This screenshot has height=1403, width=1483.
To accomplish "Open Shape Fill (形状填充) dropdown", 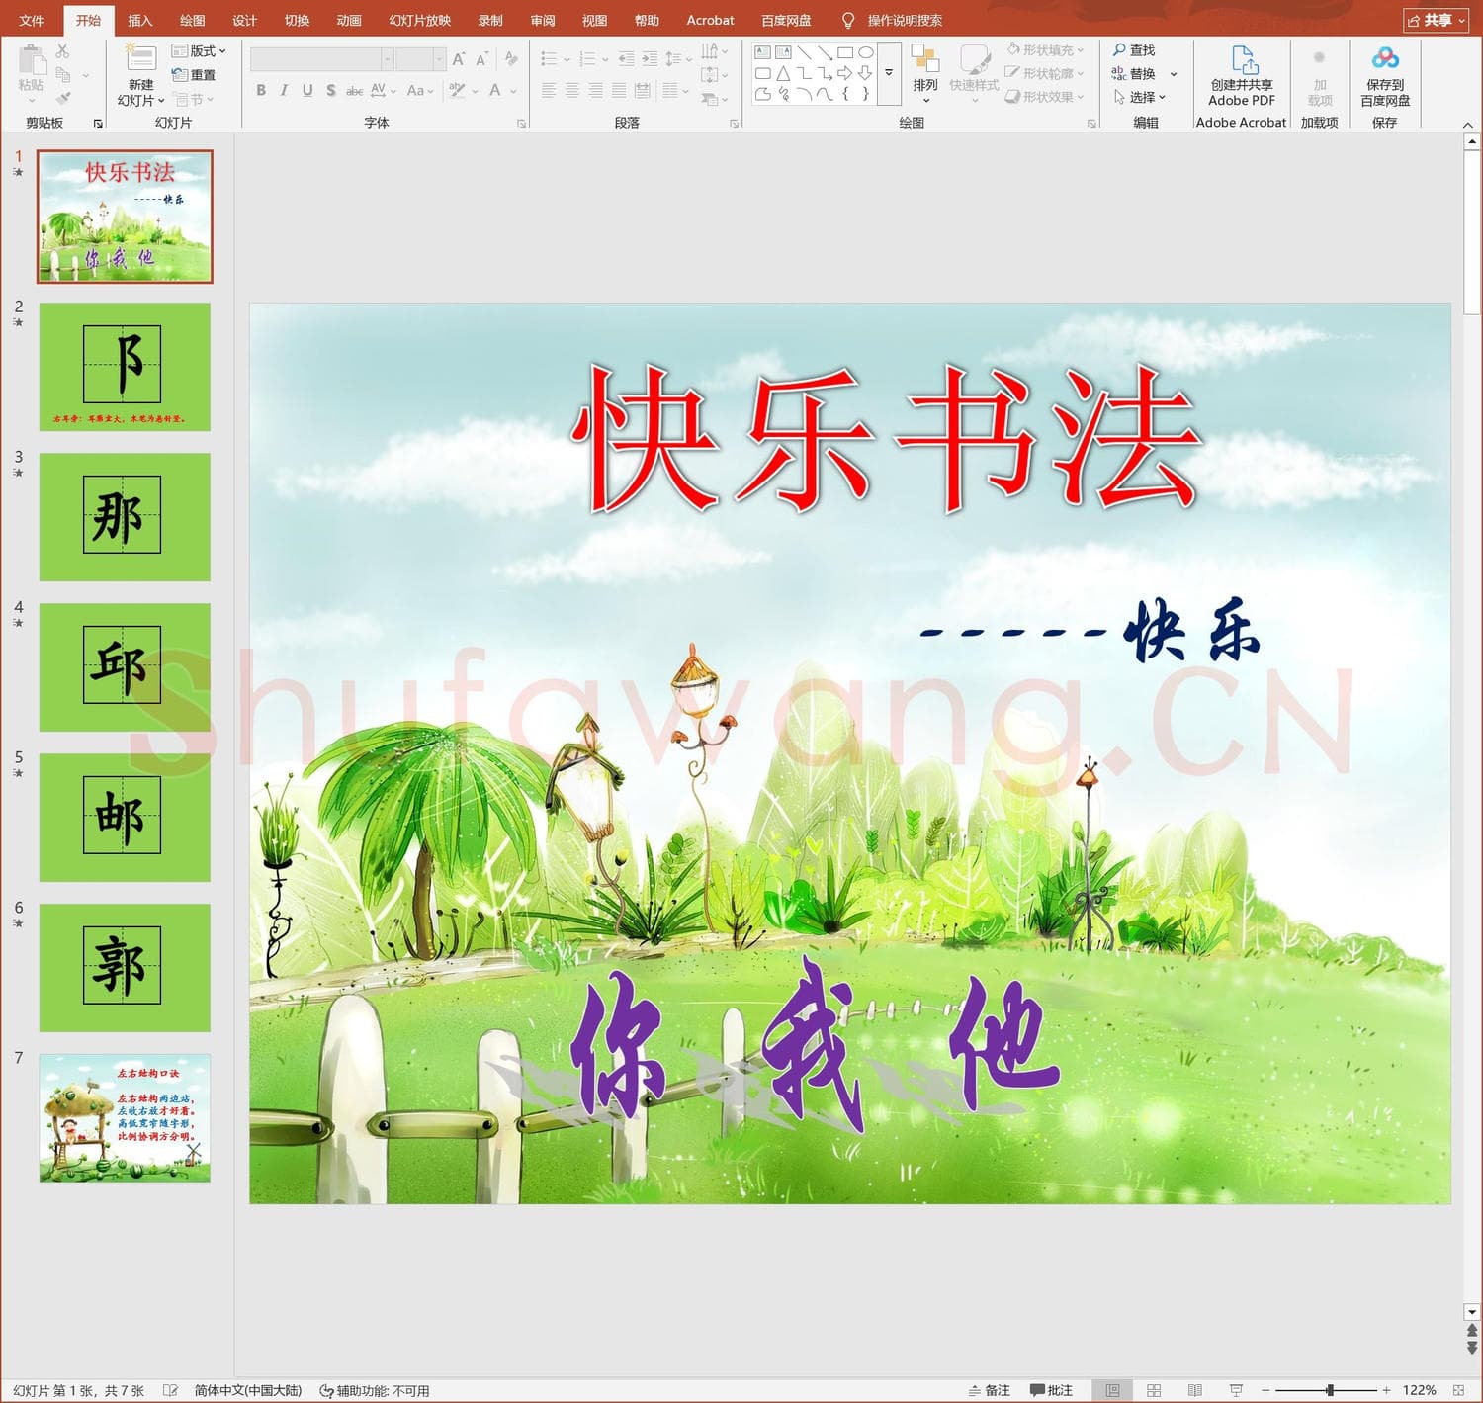I will click(x=1045, y=50).
